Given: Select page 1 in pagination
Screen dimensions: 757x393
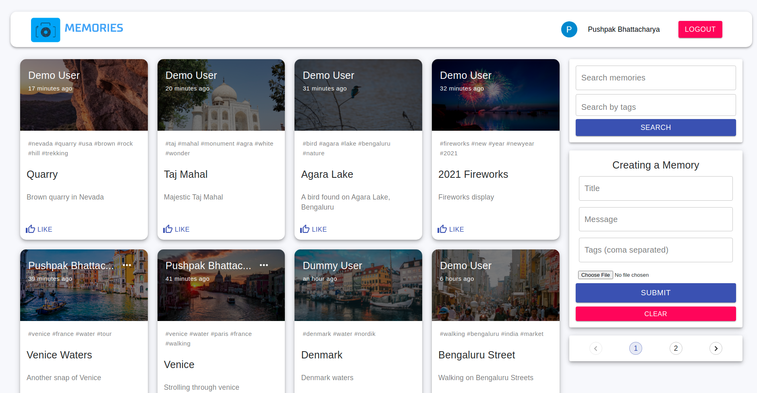Looking at the screenshot, I should pos(636,348).
